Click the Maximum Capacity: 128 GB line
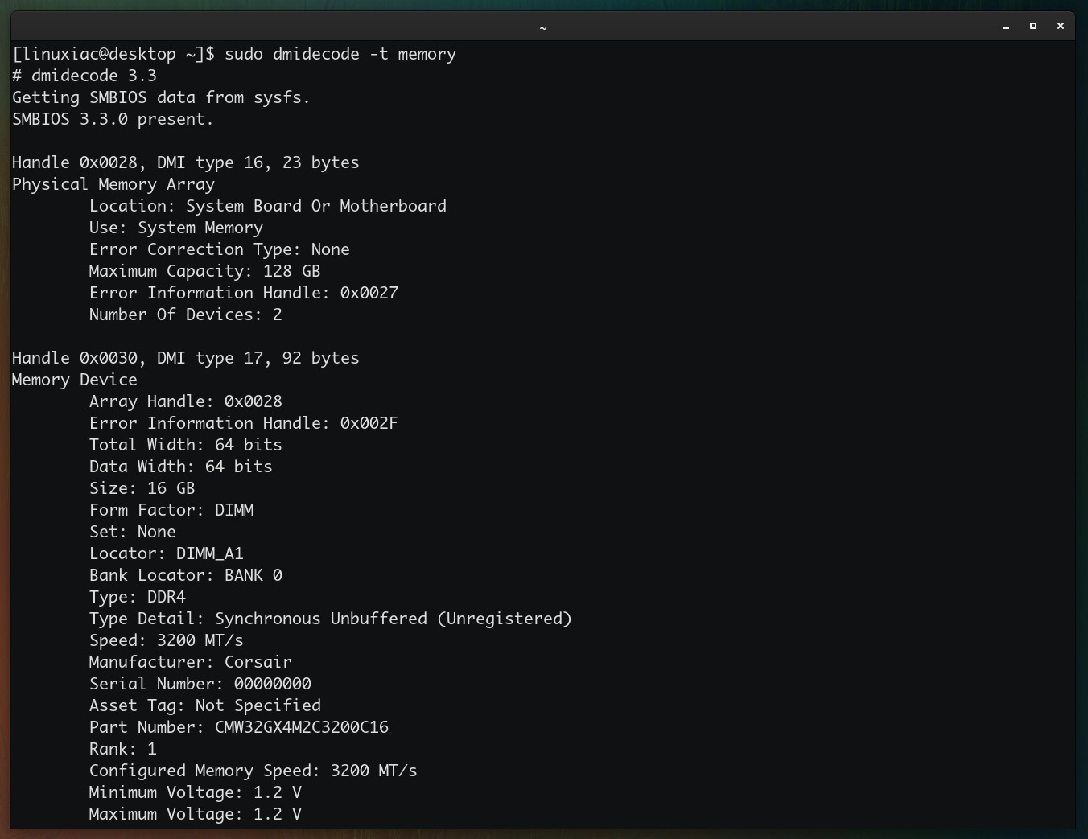 tap(204, 271)
